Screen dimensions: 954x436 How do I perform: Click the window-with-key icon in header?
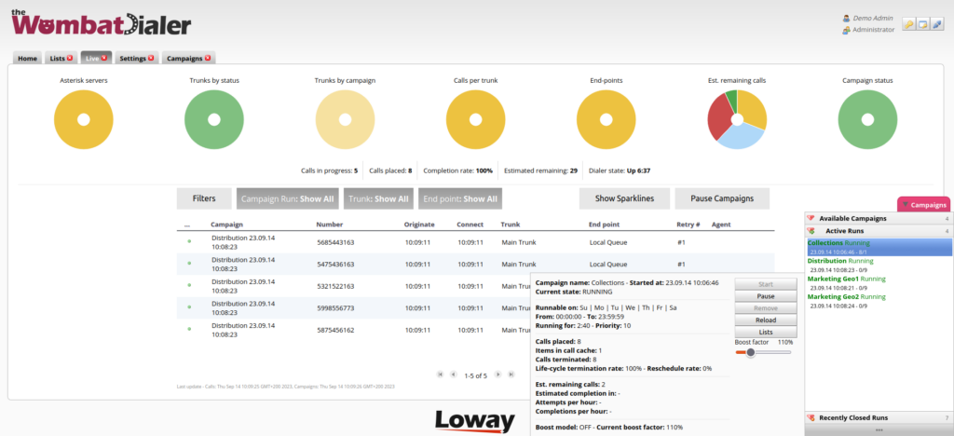pyautogui.click(x=923, y=24)
